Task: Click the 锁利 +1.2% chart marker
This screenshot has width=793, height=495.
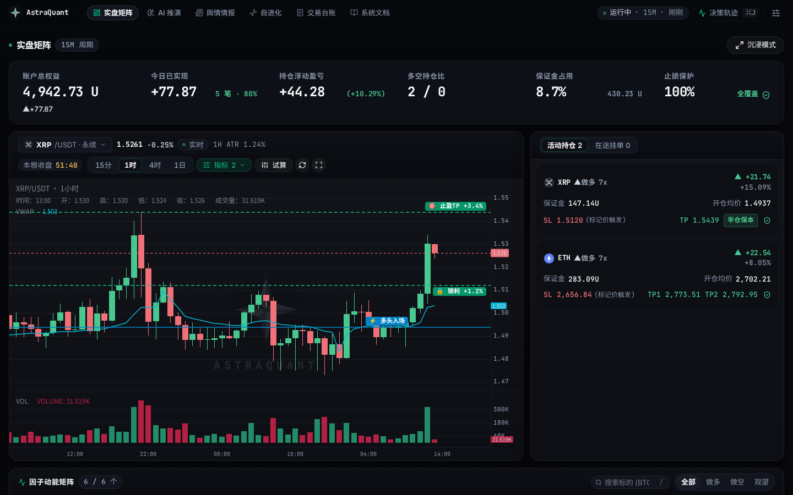Action: tap(460, 291)
